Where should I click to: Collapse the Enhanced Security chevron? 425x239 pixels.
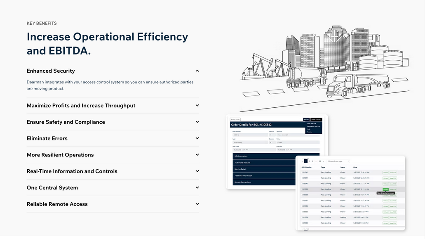(x=197, y=71)
